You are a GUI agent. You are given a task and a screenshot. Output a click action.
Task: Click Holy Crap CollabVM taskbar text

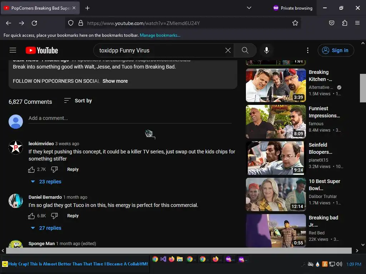[78, 264]
